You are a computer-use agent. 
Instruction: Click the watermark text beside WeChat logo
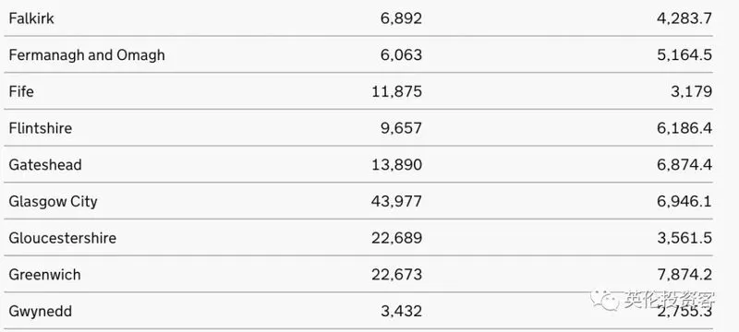[x=670, y=299]
